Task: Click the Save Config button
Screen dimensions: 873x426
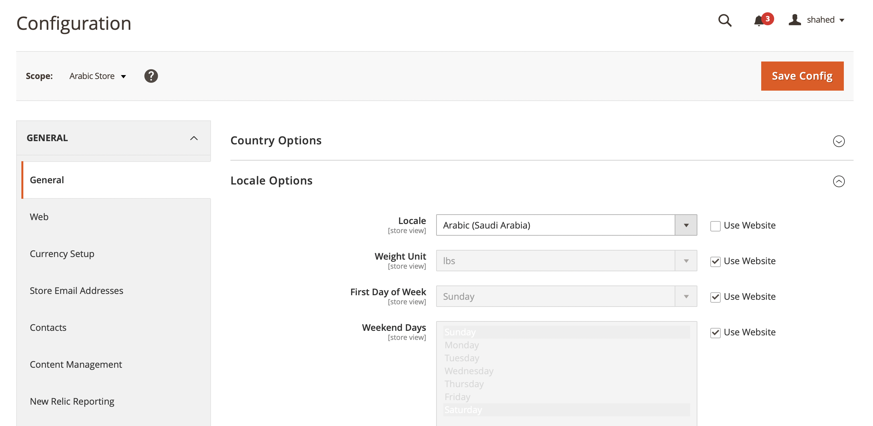Action: [x=802, y=76]
